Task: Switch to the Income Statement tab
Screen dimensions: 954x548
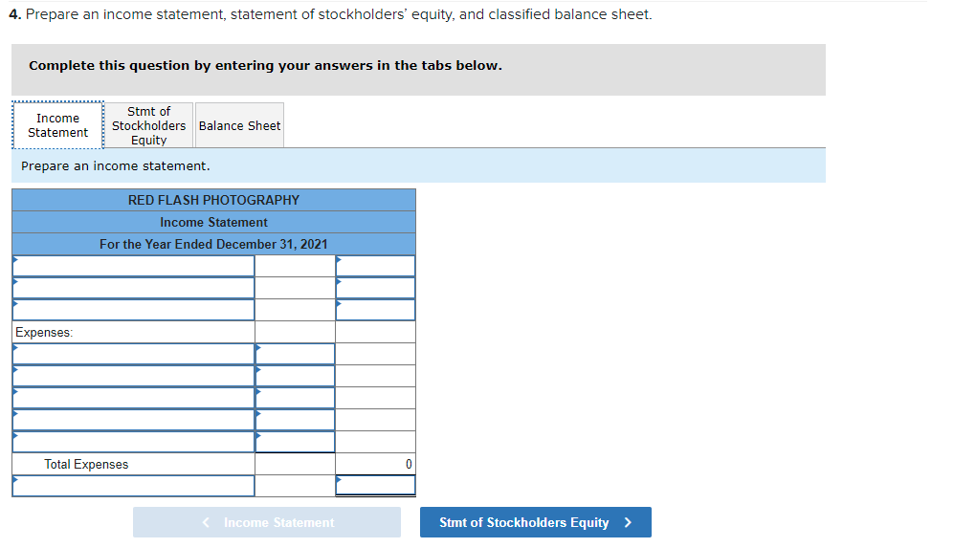Action: [57, 125]
